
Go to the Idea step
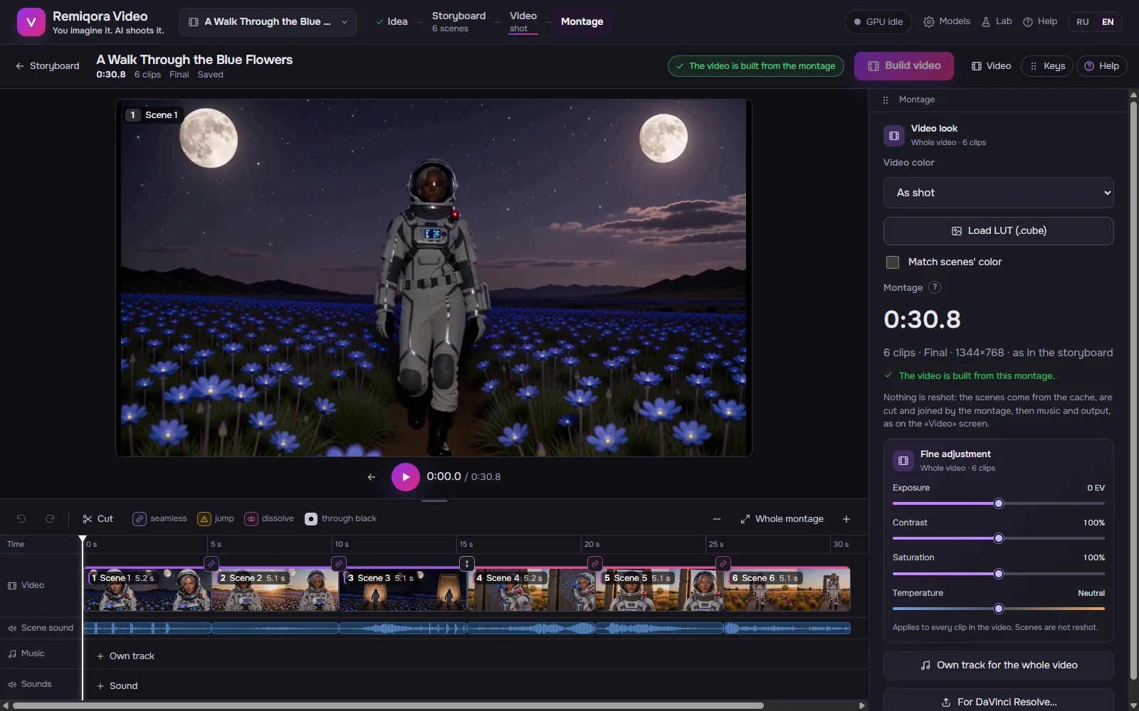pos(392,22)
